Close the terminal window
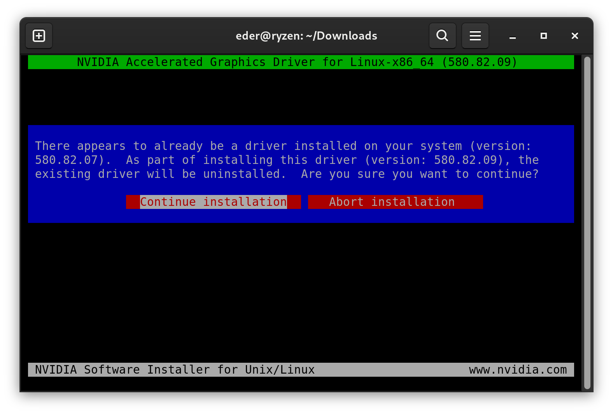 coord(574,36)
